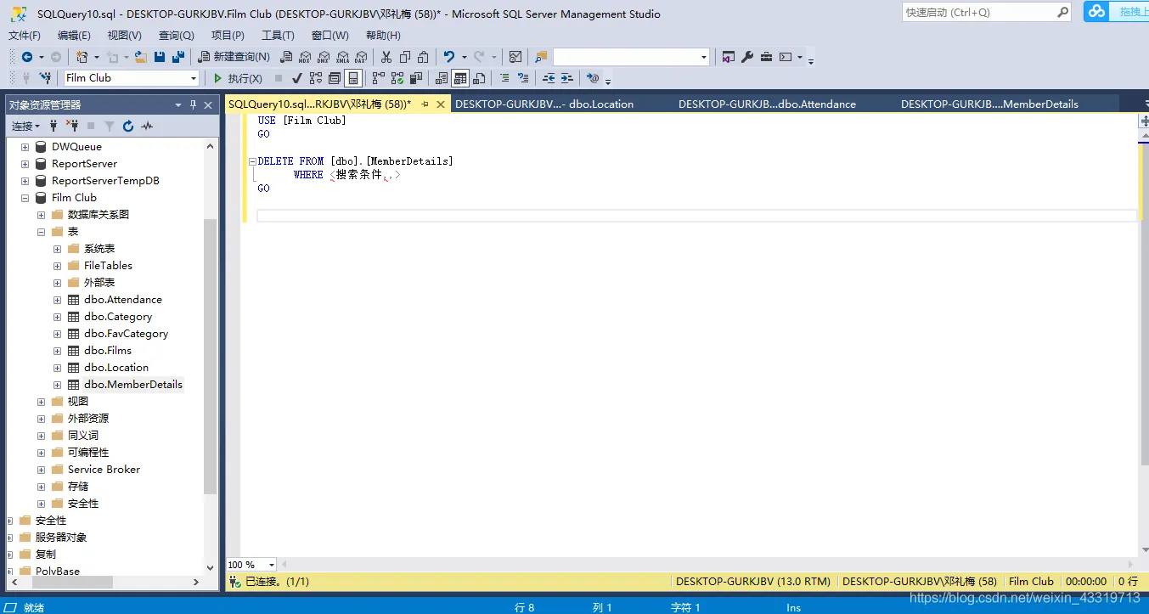Screen dimensions: 1149x614
Task: Close the SQLQuery10.sql tab
Action: [x=441, y=104]
